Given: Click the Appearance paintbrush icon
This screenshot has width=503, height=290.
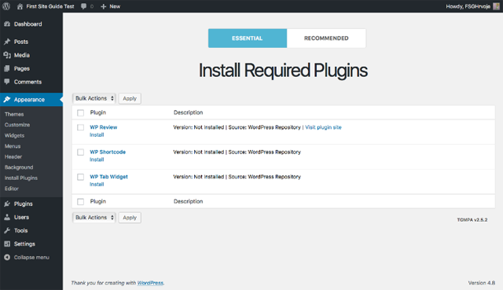Looking at the screenshot, I should pyautogui.click(x=7, y=100).
